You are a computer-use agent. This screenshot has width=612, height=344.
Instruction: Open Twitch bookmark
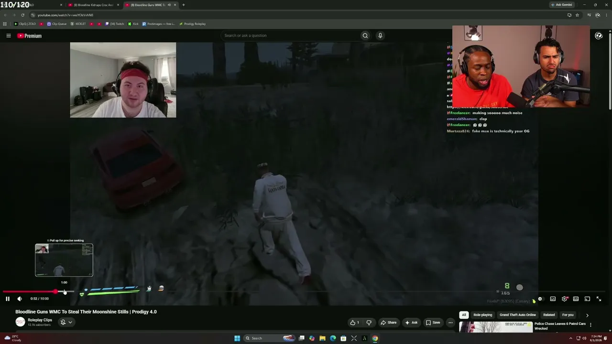(115, 24)
